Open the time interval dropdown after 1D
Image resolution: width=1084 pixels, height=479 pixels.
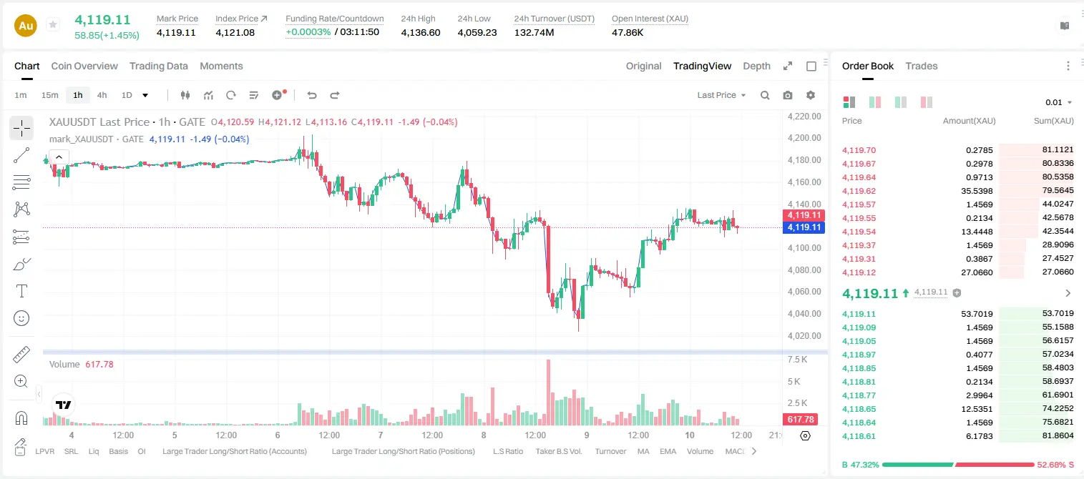[145, 95]
